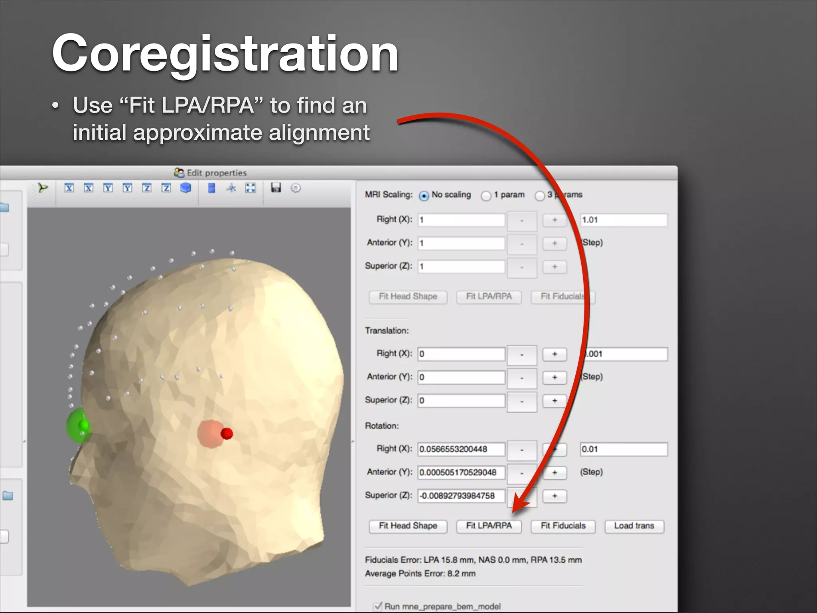Select the first X axis view icon
The image size is (817, 613).
coord(69,188)
